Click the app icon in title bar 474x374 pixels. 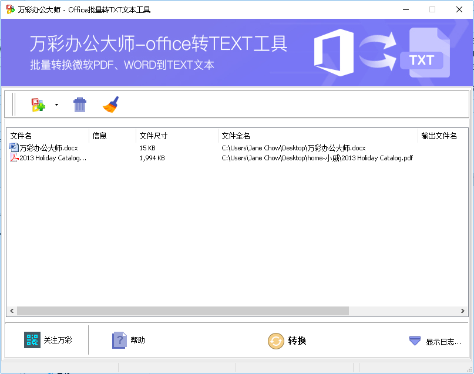click(11, 9)
